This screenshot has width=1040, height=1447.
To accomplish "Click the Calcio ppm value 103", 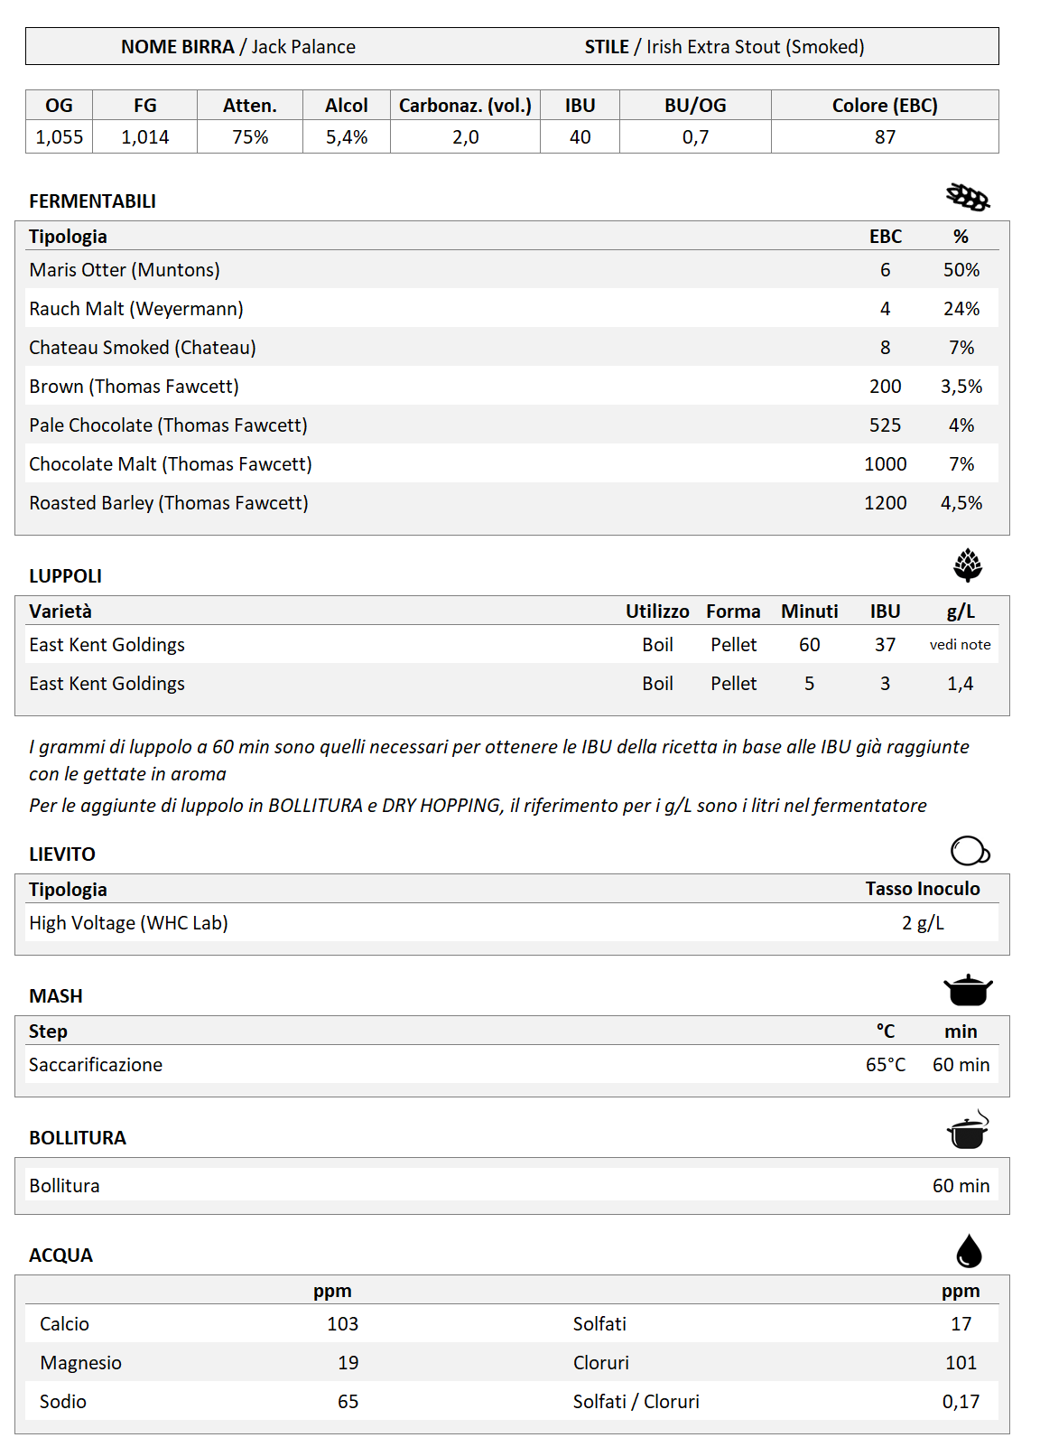I will [342, 1324].
